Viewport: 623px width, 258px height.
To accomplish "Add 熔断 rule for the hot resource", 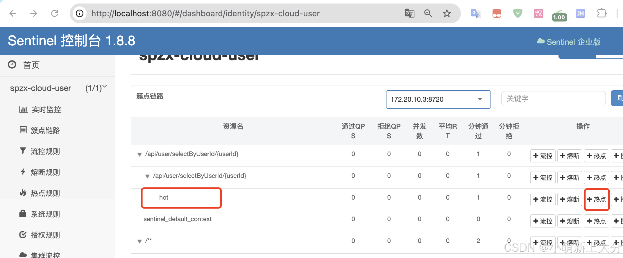I will click(570, 199).
